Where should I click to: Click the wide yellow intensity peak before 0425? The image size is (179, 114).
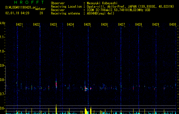coord(86,111)
